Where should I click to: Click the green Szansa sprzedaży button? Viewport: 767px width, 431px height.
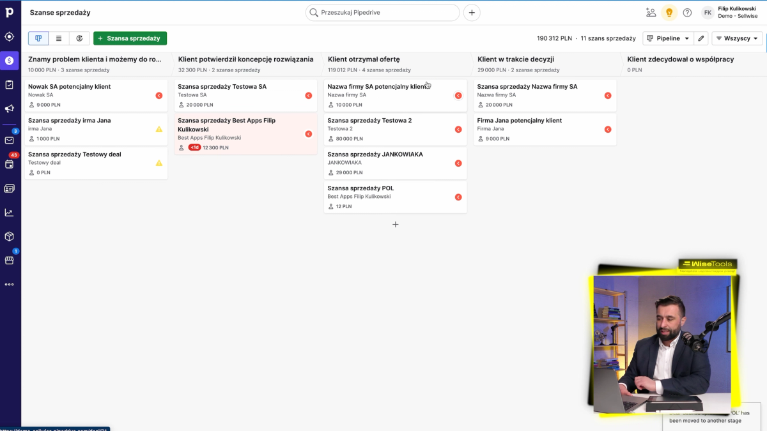tap(130, 38)
